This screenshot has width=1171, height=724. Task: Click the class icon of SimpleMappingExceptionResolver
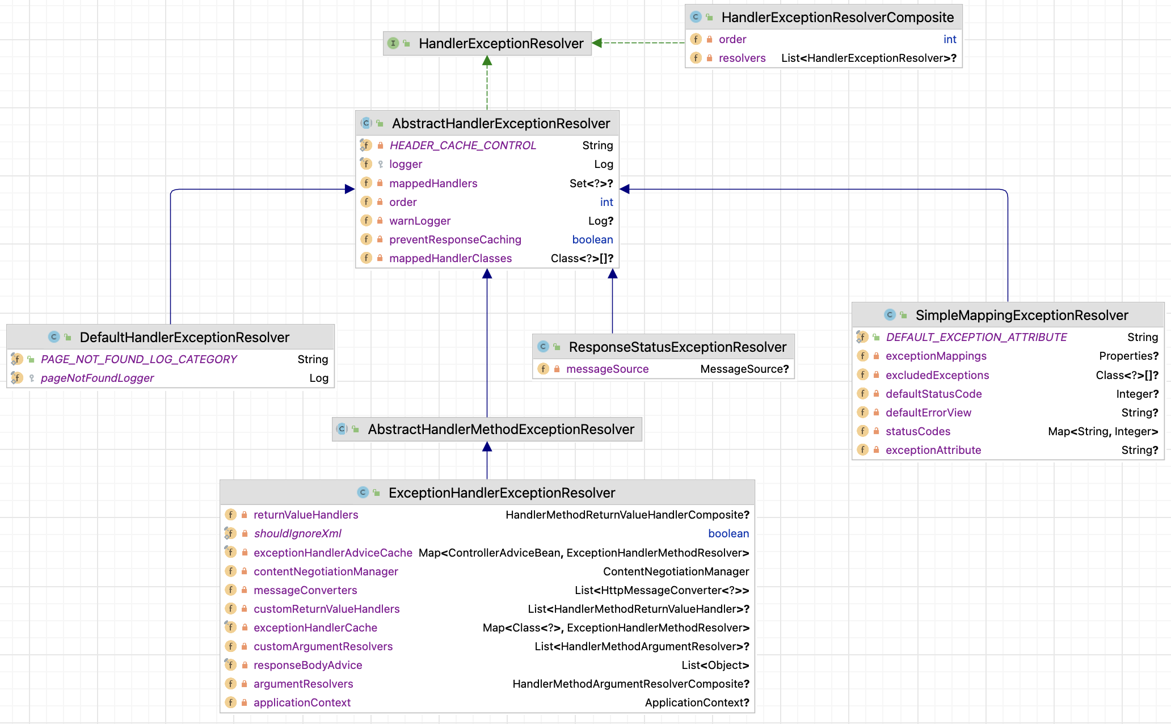click(x=890, y=315)
